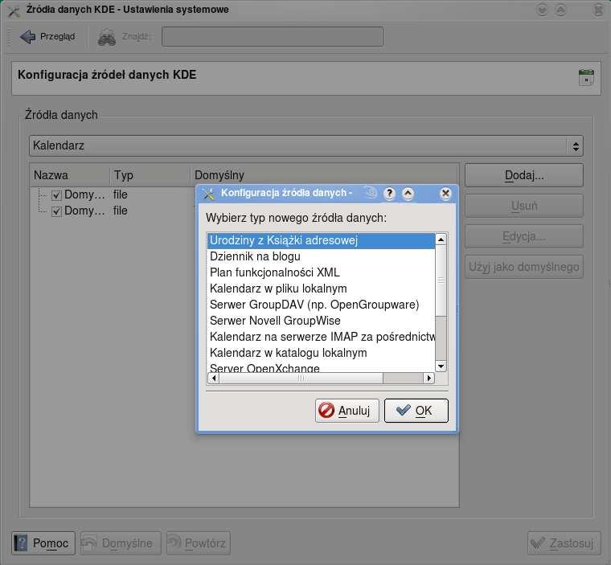Click horizontal scrollbar right arrow
This screenshot has height=565, width=611.
pyautogui.click(x=429, y=378)
